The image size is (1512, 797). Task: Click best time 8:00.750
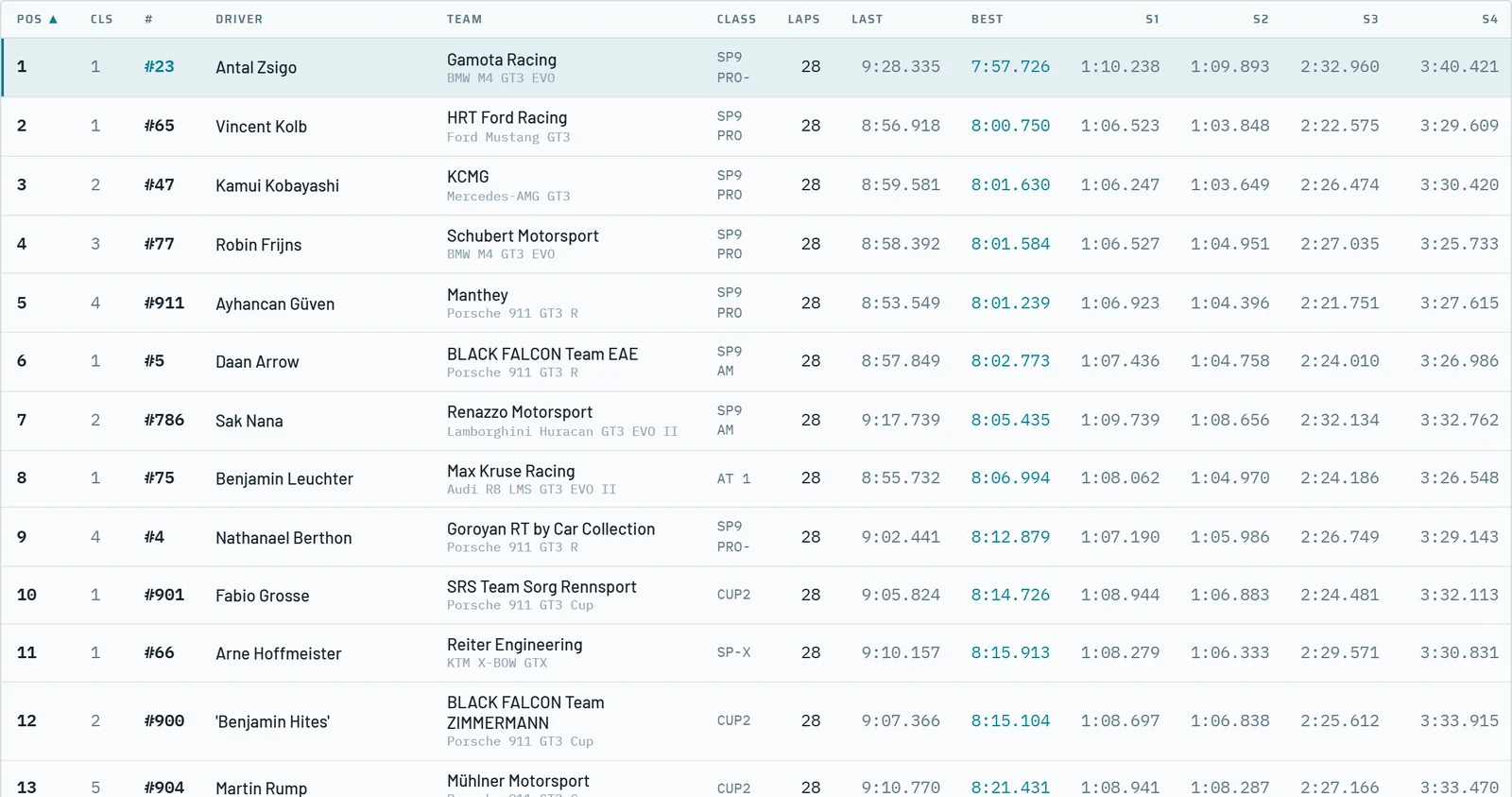1010,125
